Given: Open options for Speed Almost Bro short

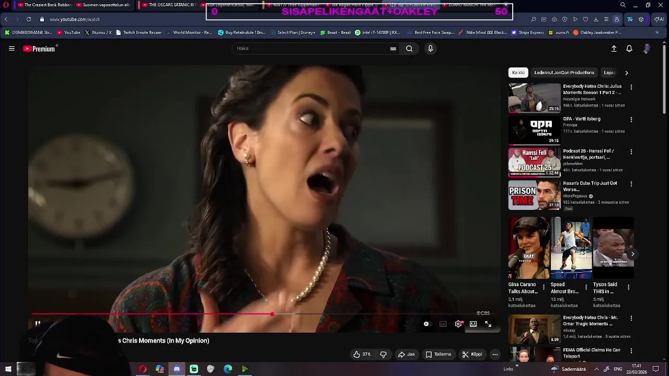Looking at the screenshot, I should pos(586,287).
